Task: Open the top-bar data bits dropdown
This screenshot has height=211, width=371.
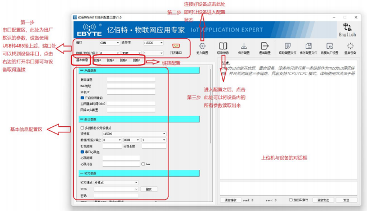Action: click(110, 53)
